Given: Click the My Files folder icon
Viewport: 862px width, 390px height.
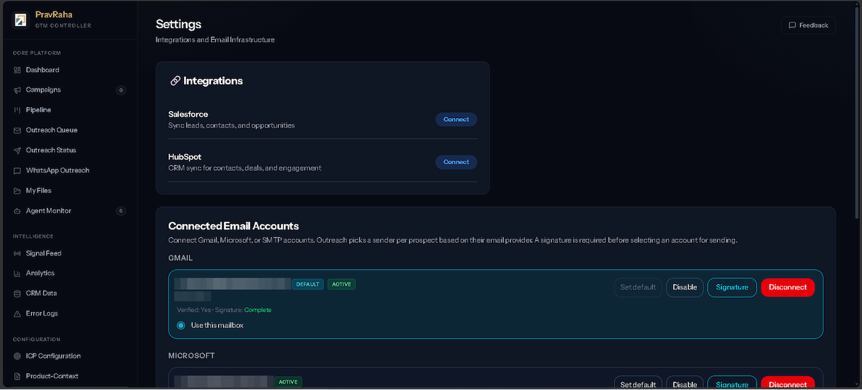Looking at the screenshot, I should coord(17,191).
